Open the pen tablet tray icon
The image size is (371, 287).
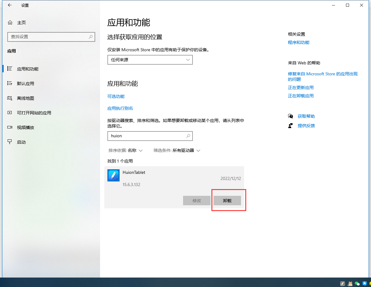(343, 284)
